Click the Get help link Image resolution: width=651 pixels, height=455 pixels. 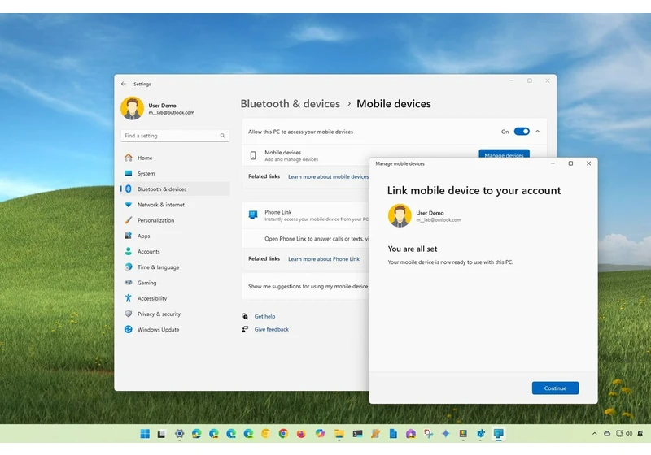(264, 316)
